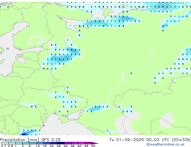The height and width of the screenshot is (147, 191).
Task: Click the 35 to 40 mm legend swatch
Action: coord(75,143)
